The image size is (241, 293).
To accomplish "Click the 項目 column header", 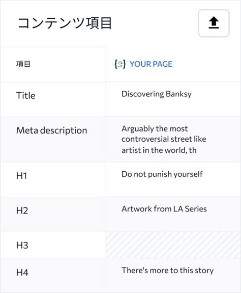I will click(23, 64).
